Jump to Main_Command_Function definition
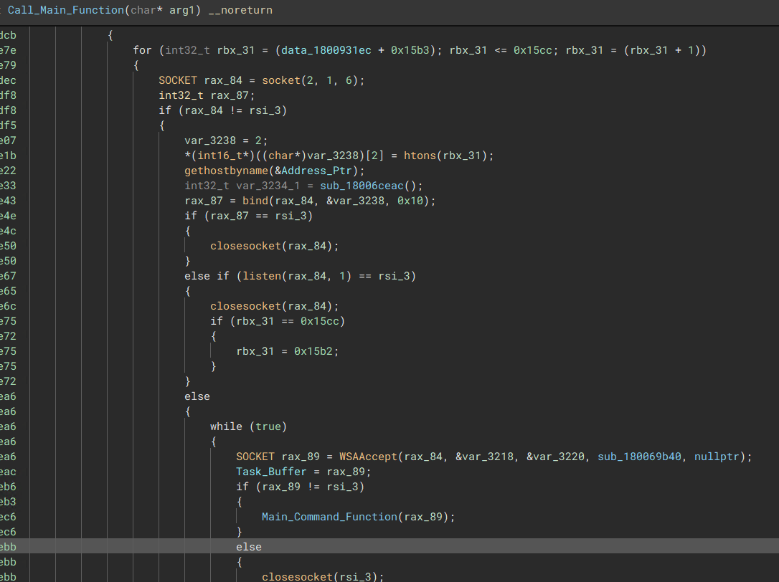Screen dimensions: 779x582 click(x=329, y=516)
